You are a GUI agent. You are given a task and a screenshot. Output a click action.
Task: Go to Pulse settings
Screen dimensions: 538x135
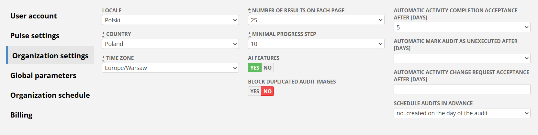tap(35, 36)
